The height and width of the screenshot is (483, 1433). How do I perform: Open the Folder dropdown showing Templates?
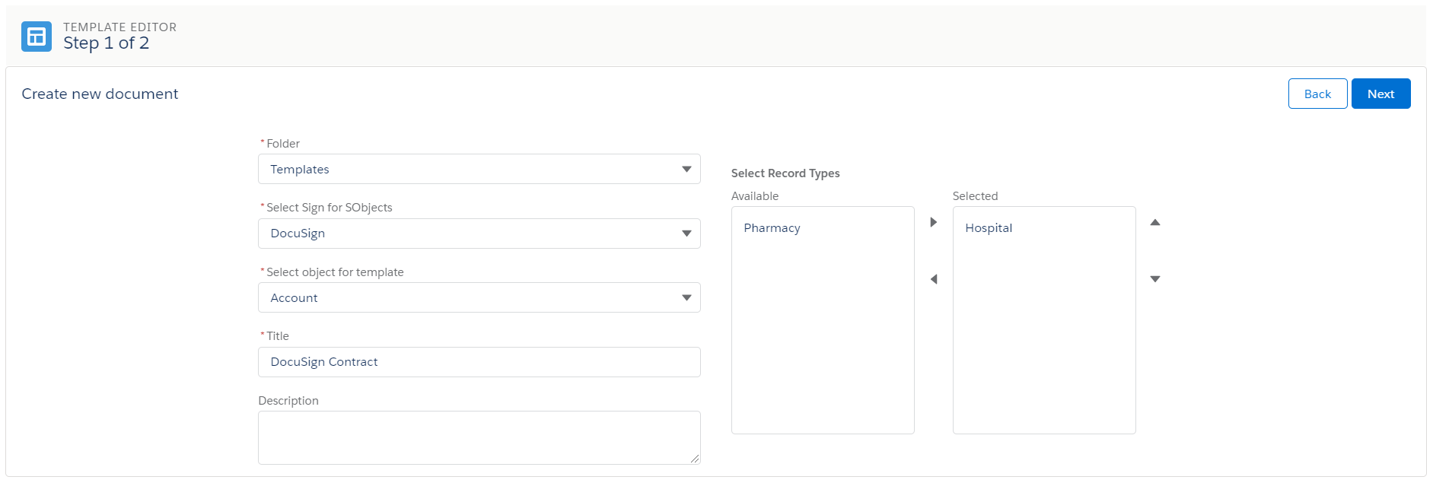coord(479,169)
